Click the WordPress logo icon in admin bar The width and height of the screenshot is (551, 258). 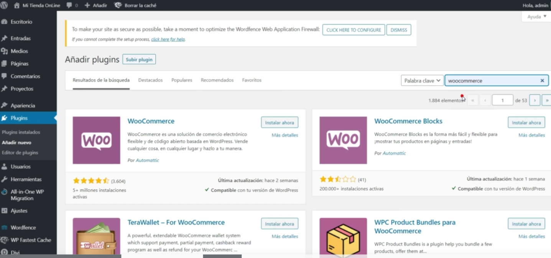pyautogui.click(x=4, y=5)
